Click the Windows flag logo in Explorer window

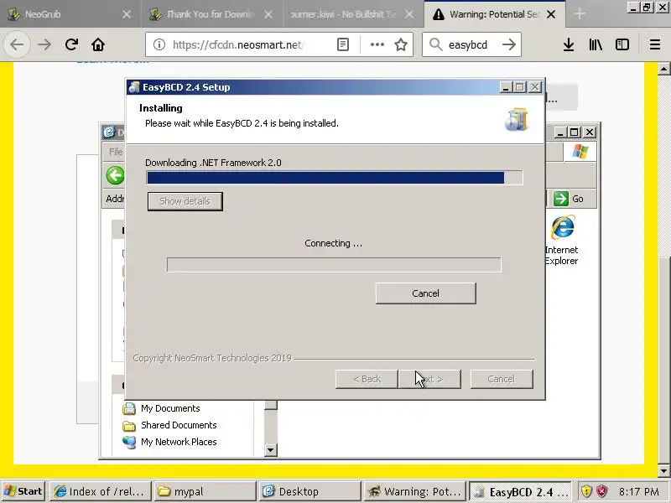point(580,152)
